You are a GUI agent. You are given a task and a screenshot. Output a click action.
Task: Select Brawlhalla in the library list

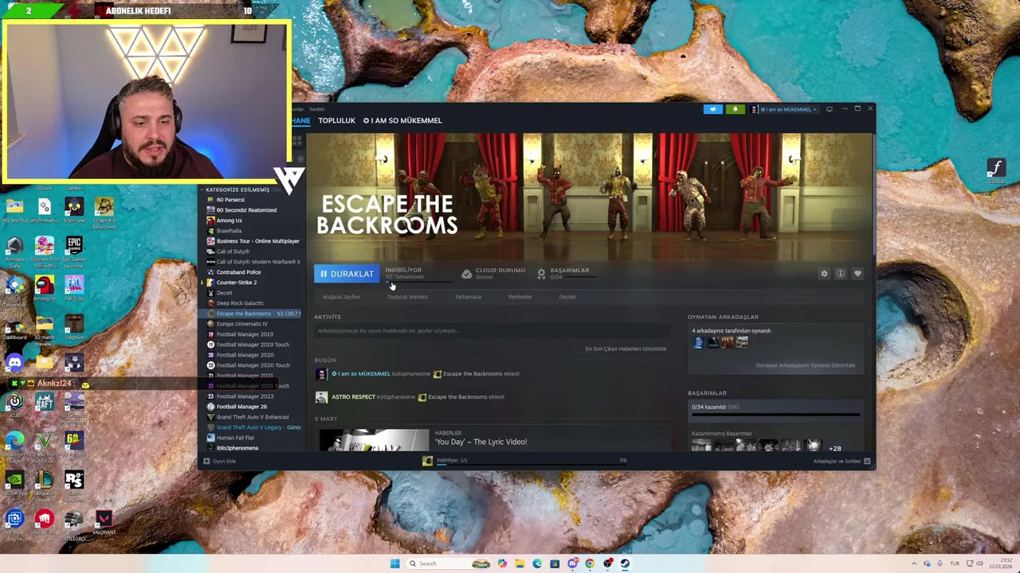[229, 231]
